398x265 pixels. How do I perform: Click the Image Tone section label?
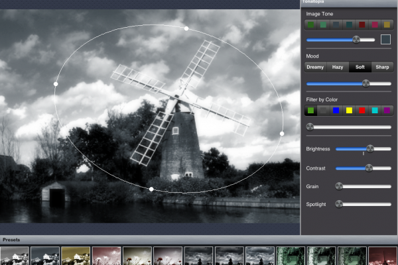pos(319,14)
